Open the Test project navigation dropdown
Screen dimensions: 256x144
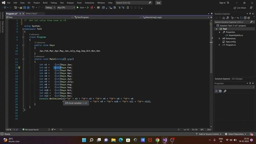tap(39, 17)
